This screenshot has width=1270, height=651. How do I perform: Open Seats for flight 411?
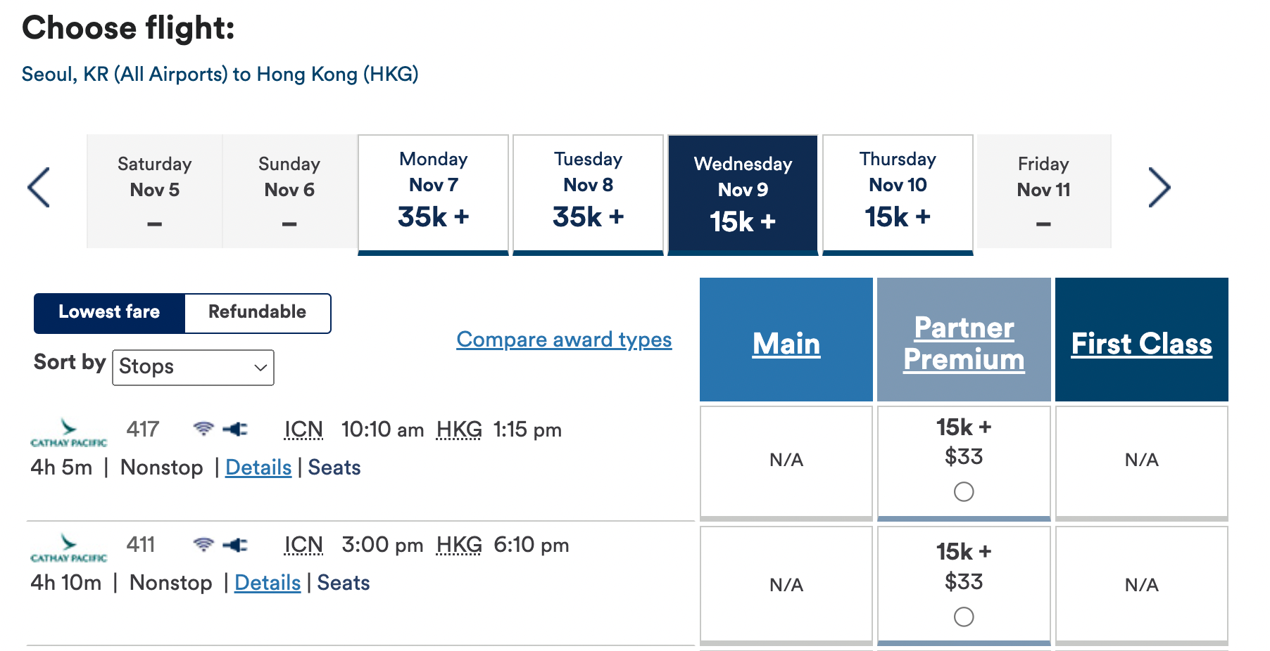click(344, 583)
